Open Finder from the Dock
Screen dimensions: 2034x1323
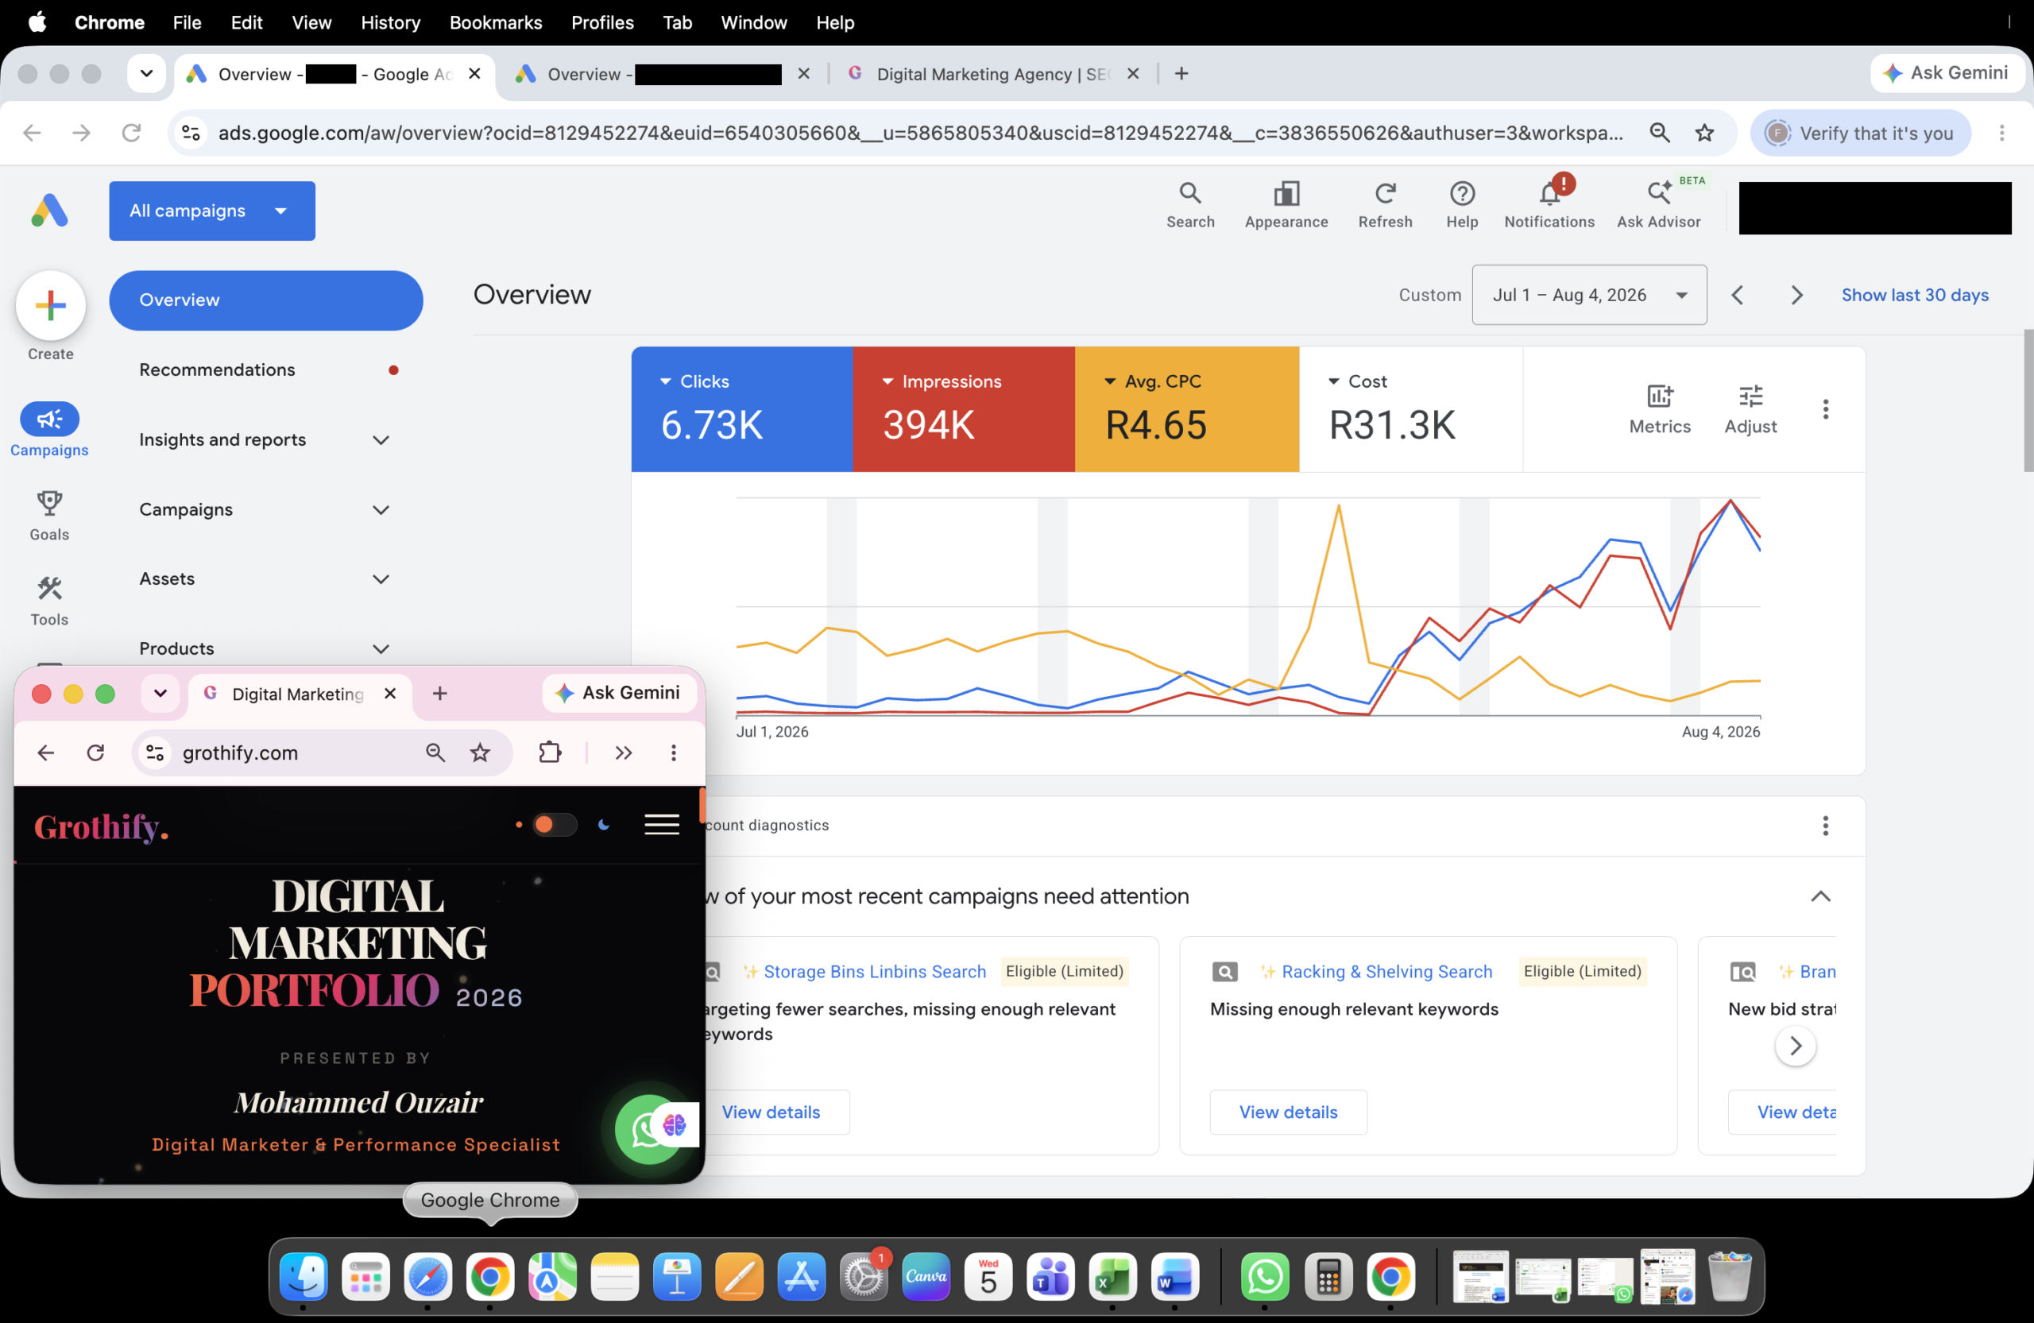[304, 1277]
